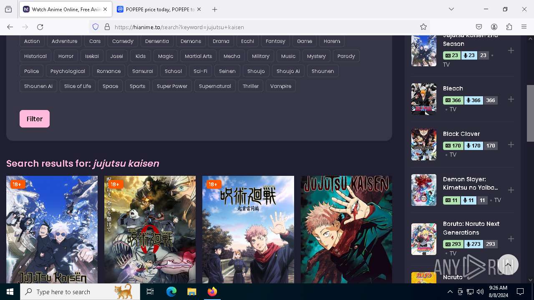
Task: Open Demon Slayer poster thumbnail
Action: pyautogui.click(x=424, y=190)
